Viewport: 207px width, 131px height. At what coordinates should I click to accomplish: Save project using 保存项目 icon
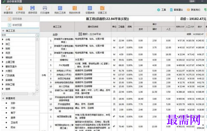tap(33, 10)
